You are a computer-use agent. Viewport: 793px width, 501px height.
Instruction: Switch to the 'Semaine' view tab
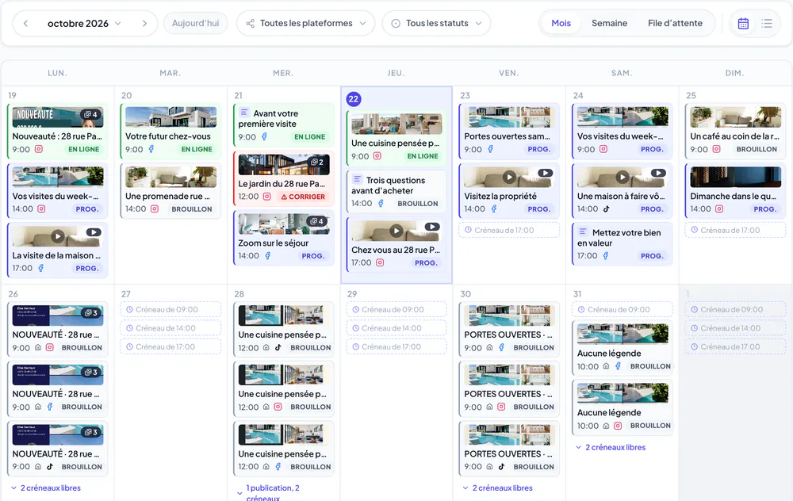coord(609,23)
